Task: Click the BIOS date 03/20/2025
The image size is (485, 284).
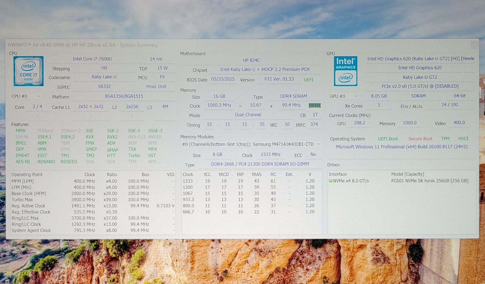Action: click(223, 79)
